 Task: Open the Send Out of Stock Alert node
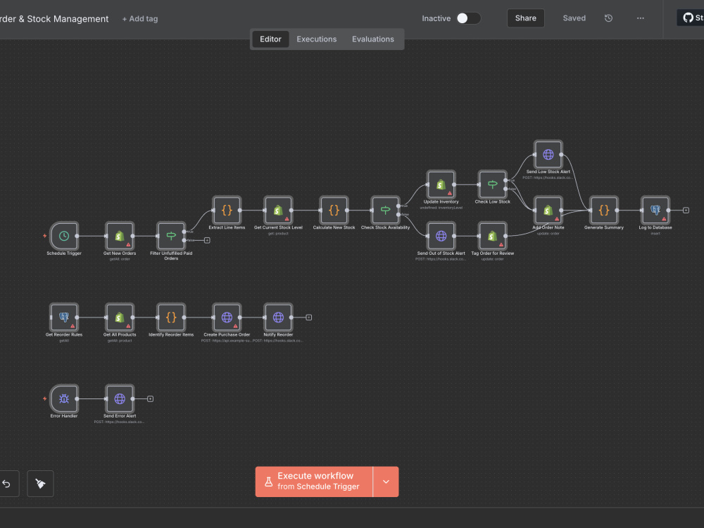pyautogui.click(x=441, y=236)
